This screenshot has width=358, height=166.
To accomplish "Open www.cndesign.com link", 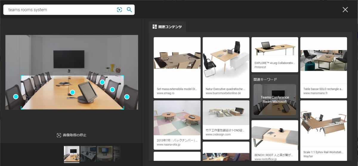I will 218,134.
